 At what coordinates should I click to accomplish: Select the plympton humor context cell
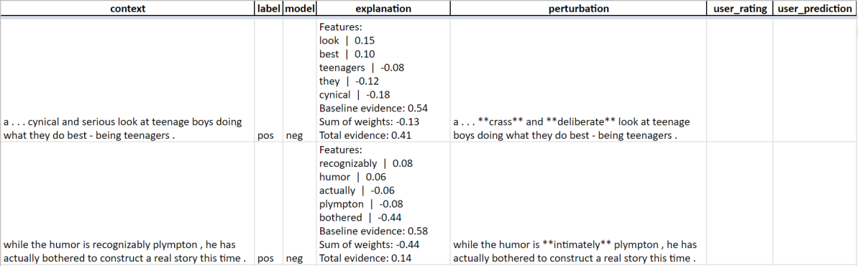click(127, 203)
